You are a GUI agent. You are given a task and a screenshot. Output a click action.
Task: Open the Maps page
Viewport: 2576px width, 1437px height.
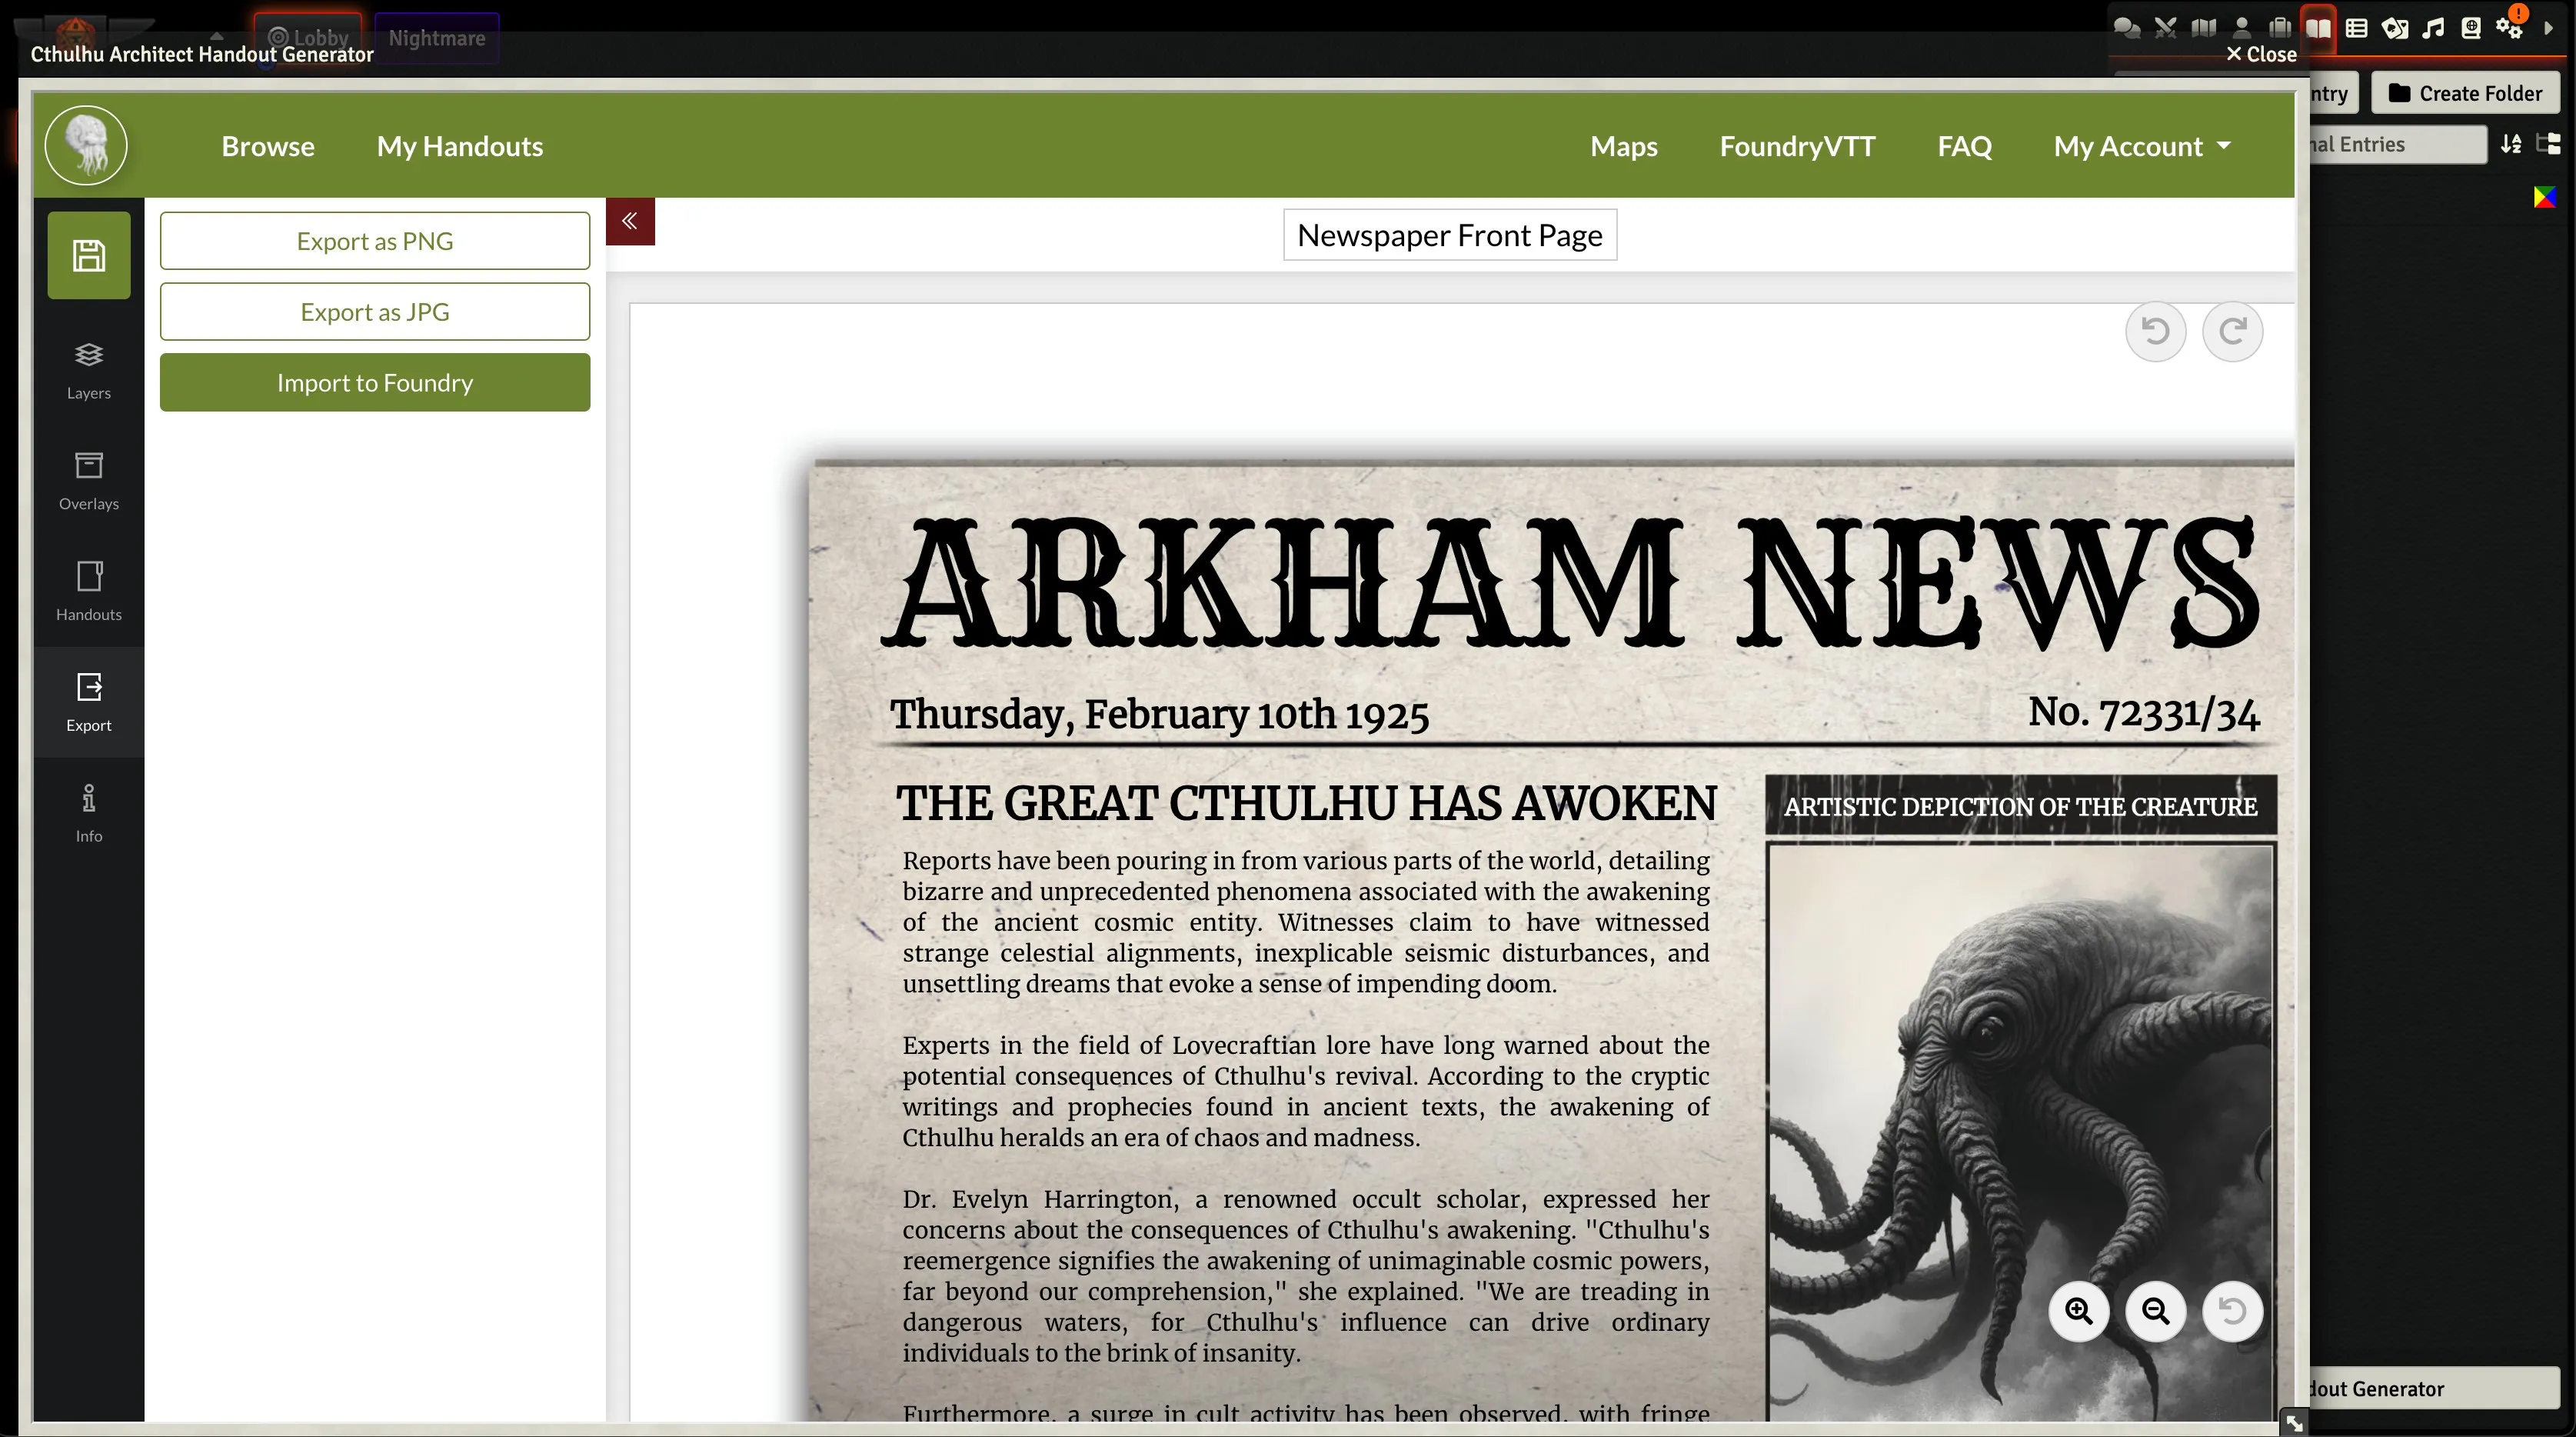1624,146
